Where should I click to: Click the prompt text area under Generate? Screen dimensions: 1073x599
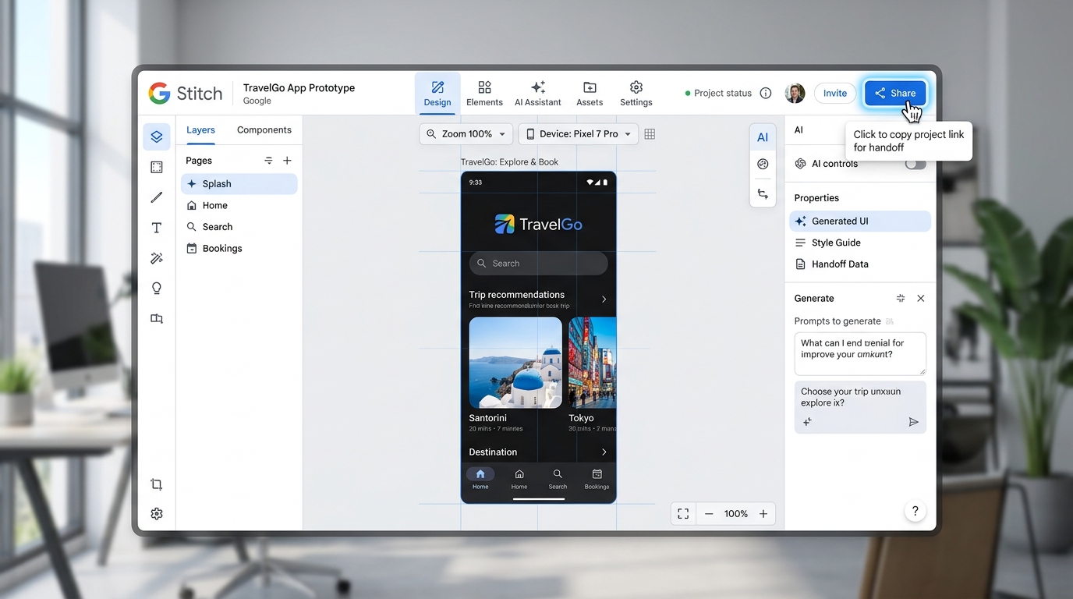coord(860,353)
